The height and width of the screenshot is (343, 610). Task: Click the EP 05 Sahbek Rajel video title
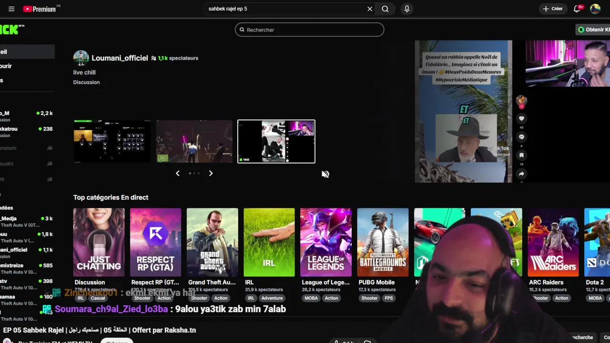click(x=100, y=330)
